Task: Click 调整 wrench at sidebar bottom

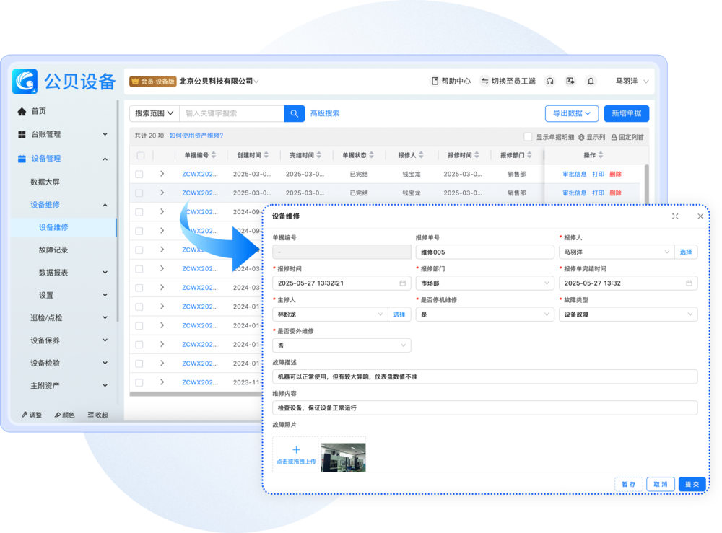Action: pyautogui.click(x=32, y=415)
